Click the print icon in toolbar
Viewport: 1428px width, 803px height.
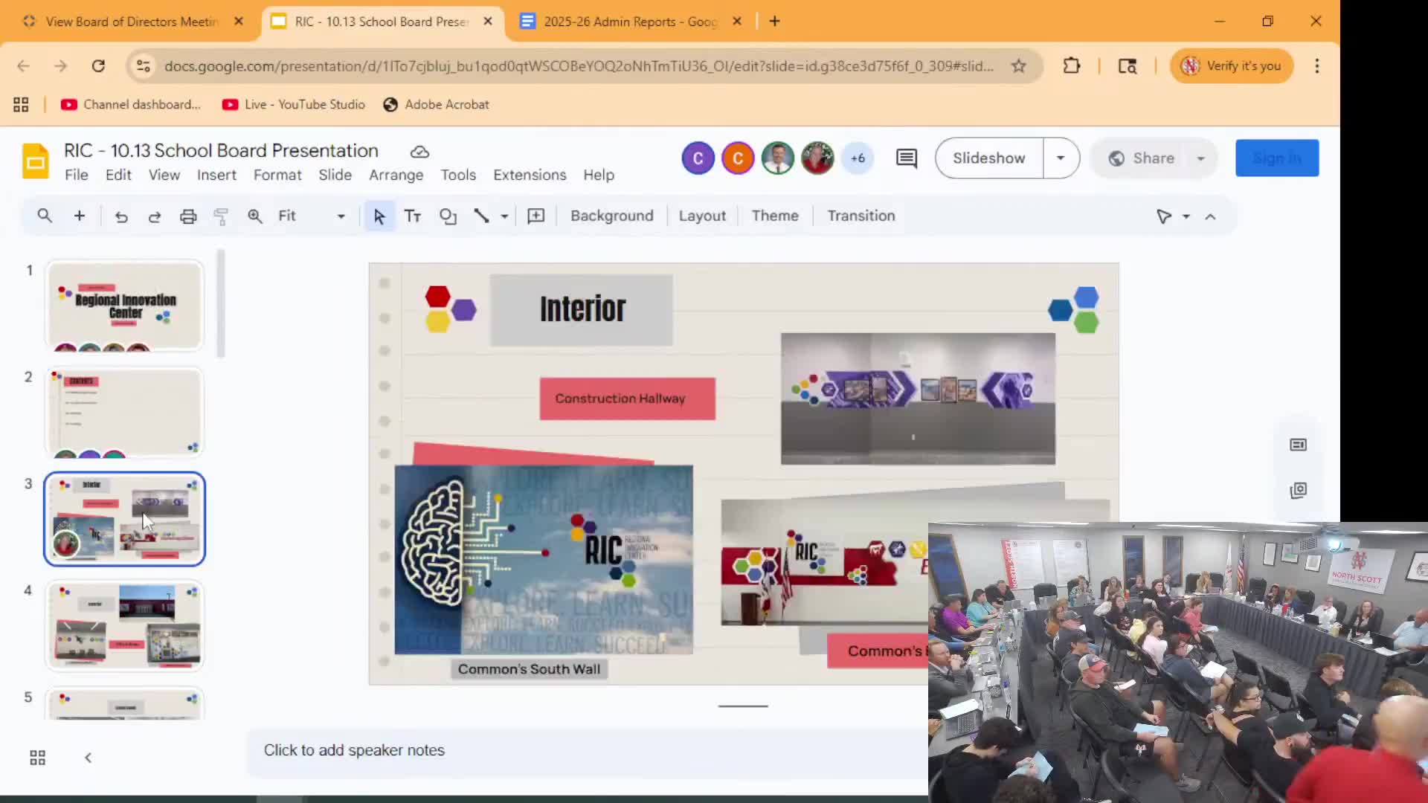(x=188, y=216)
